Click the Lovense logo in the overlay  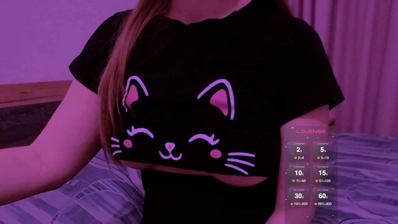[311, 132]
